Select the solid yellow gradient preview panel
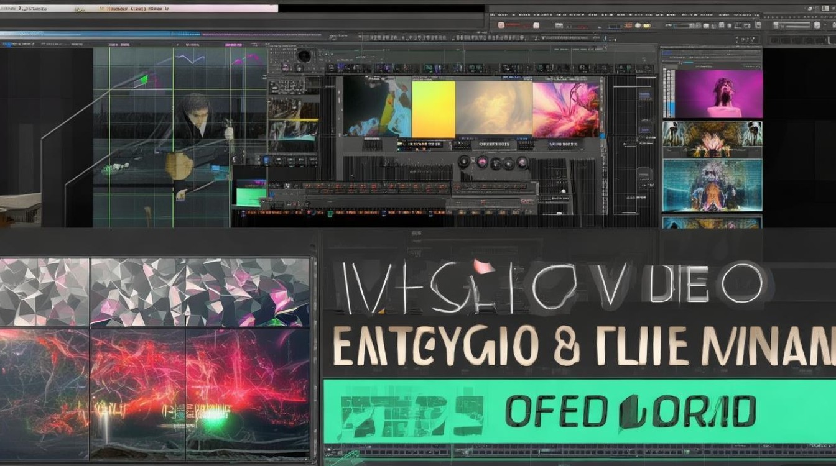Viewport: 836px width, 466px height. tap(434, 109)
